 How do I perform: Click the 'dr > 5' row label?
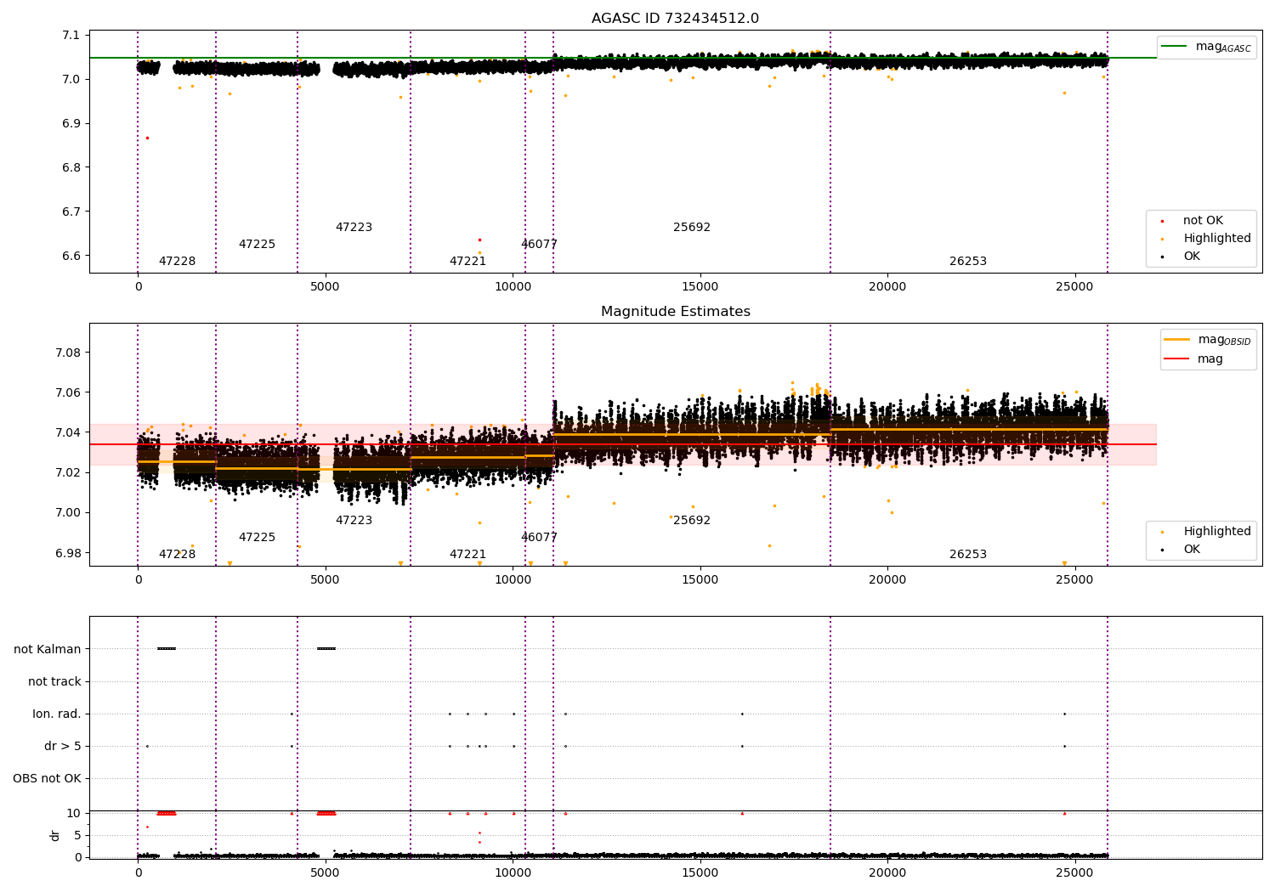click(63, 746)
